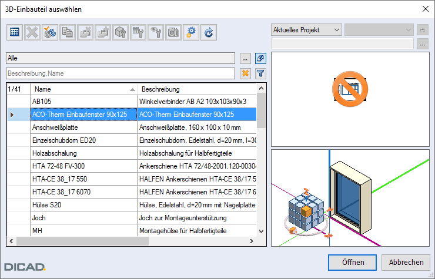Click the list vertical scrollbar down arrow
Screen dimensions: 435x279
pos(261,231)
